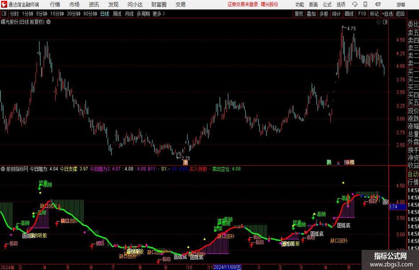Click the customer service headset icon
Image resolution: width=419 pixels, height=270 pixels.
355,4
